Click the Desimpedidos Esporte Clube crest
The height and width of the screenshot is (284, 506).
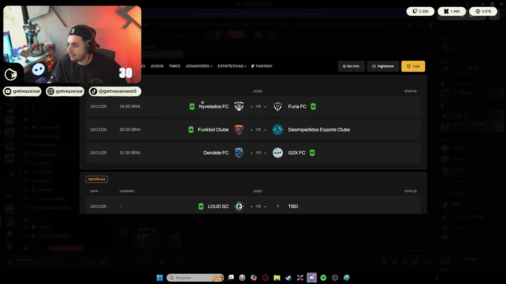278,129
